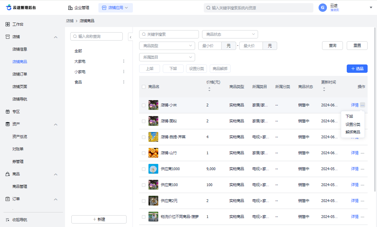This screenshot has height=227, width=377.
Task: Open more actions for 供应商1000 row
Action: [363, 169]
